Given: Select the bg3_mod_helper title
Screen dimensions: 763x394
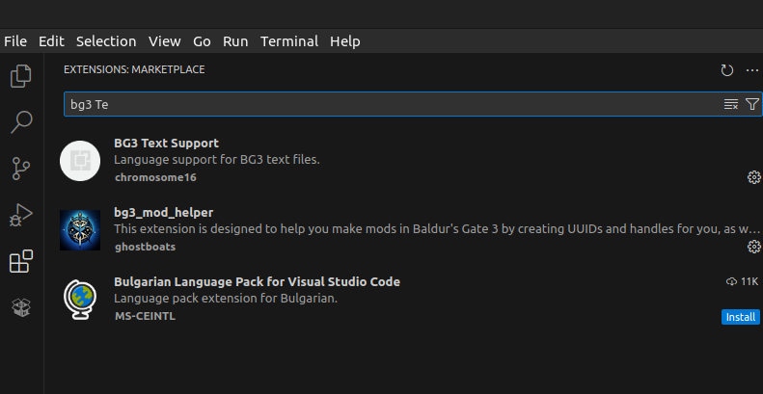Looking at the screenshot, I should 164,213.
